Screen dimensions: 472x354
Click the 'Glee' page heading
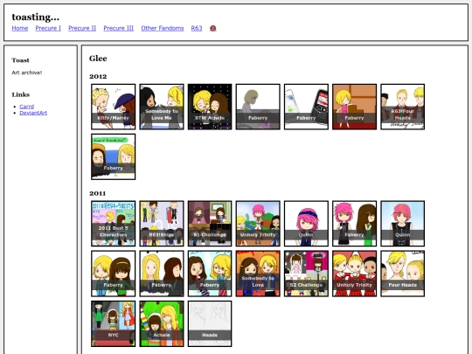tap(98, 59)
